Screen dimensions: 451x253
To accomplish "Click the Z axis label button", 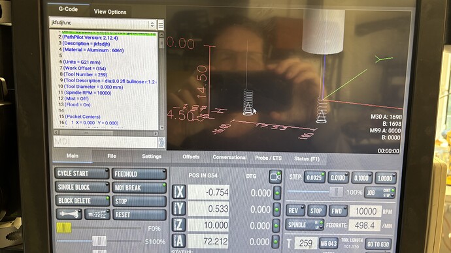I will click(179, 224).
